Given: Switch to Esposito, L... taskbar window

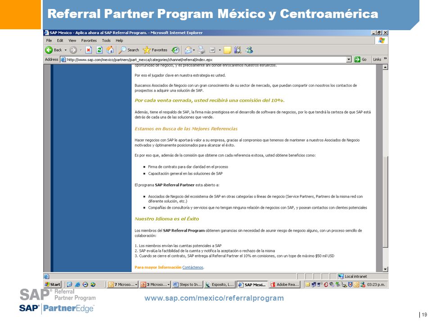Looking at the screenshot, I should [x=220, y=284].
